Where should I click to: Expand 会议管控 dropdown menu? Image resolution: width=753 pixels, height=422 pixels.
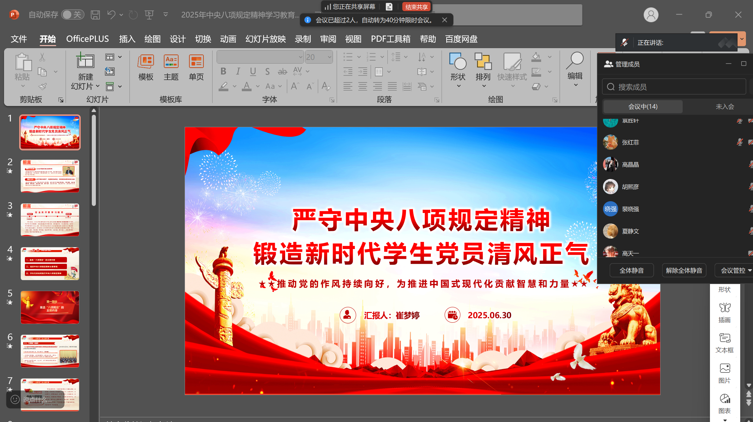pyautogui.click(x=735, y=271)
